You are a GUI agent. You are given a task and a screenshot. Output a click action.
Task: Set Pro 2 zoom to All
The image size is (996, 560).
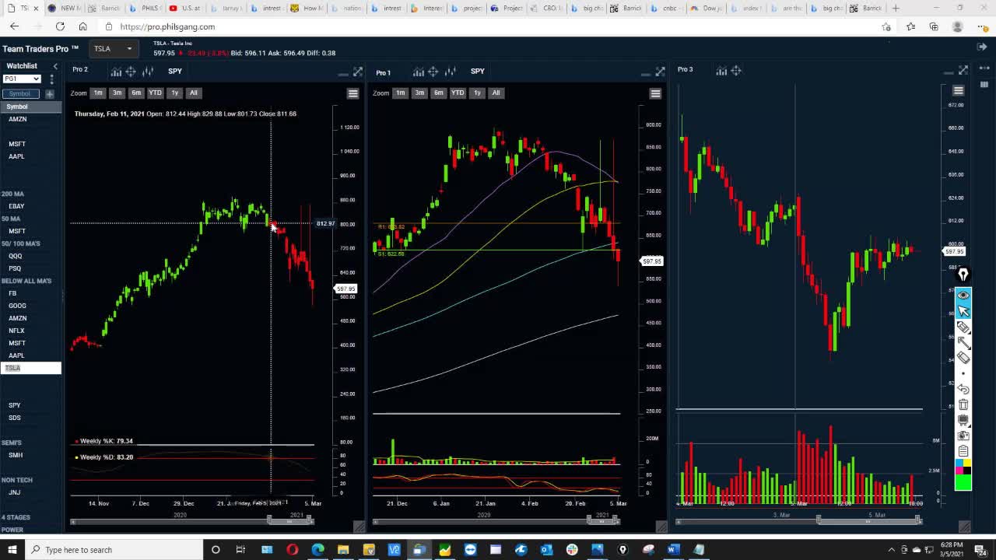[x=193, y=93]
